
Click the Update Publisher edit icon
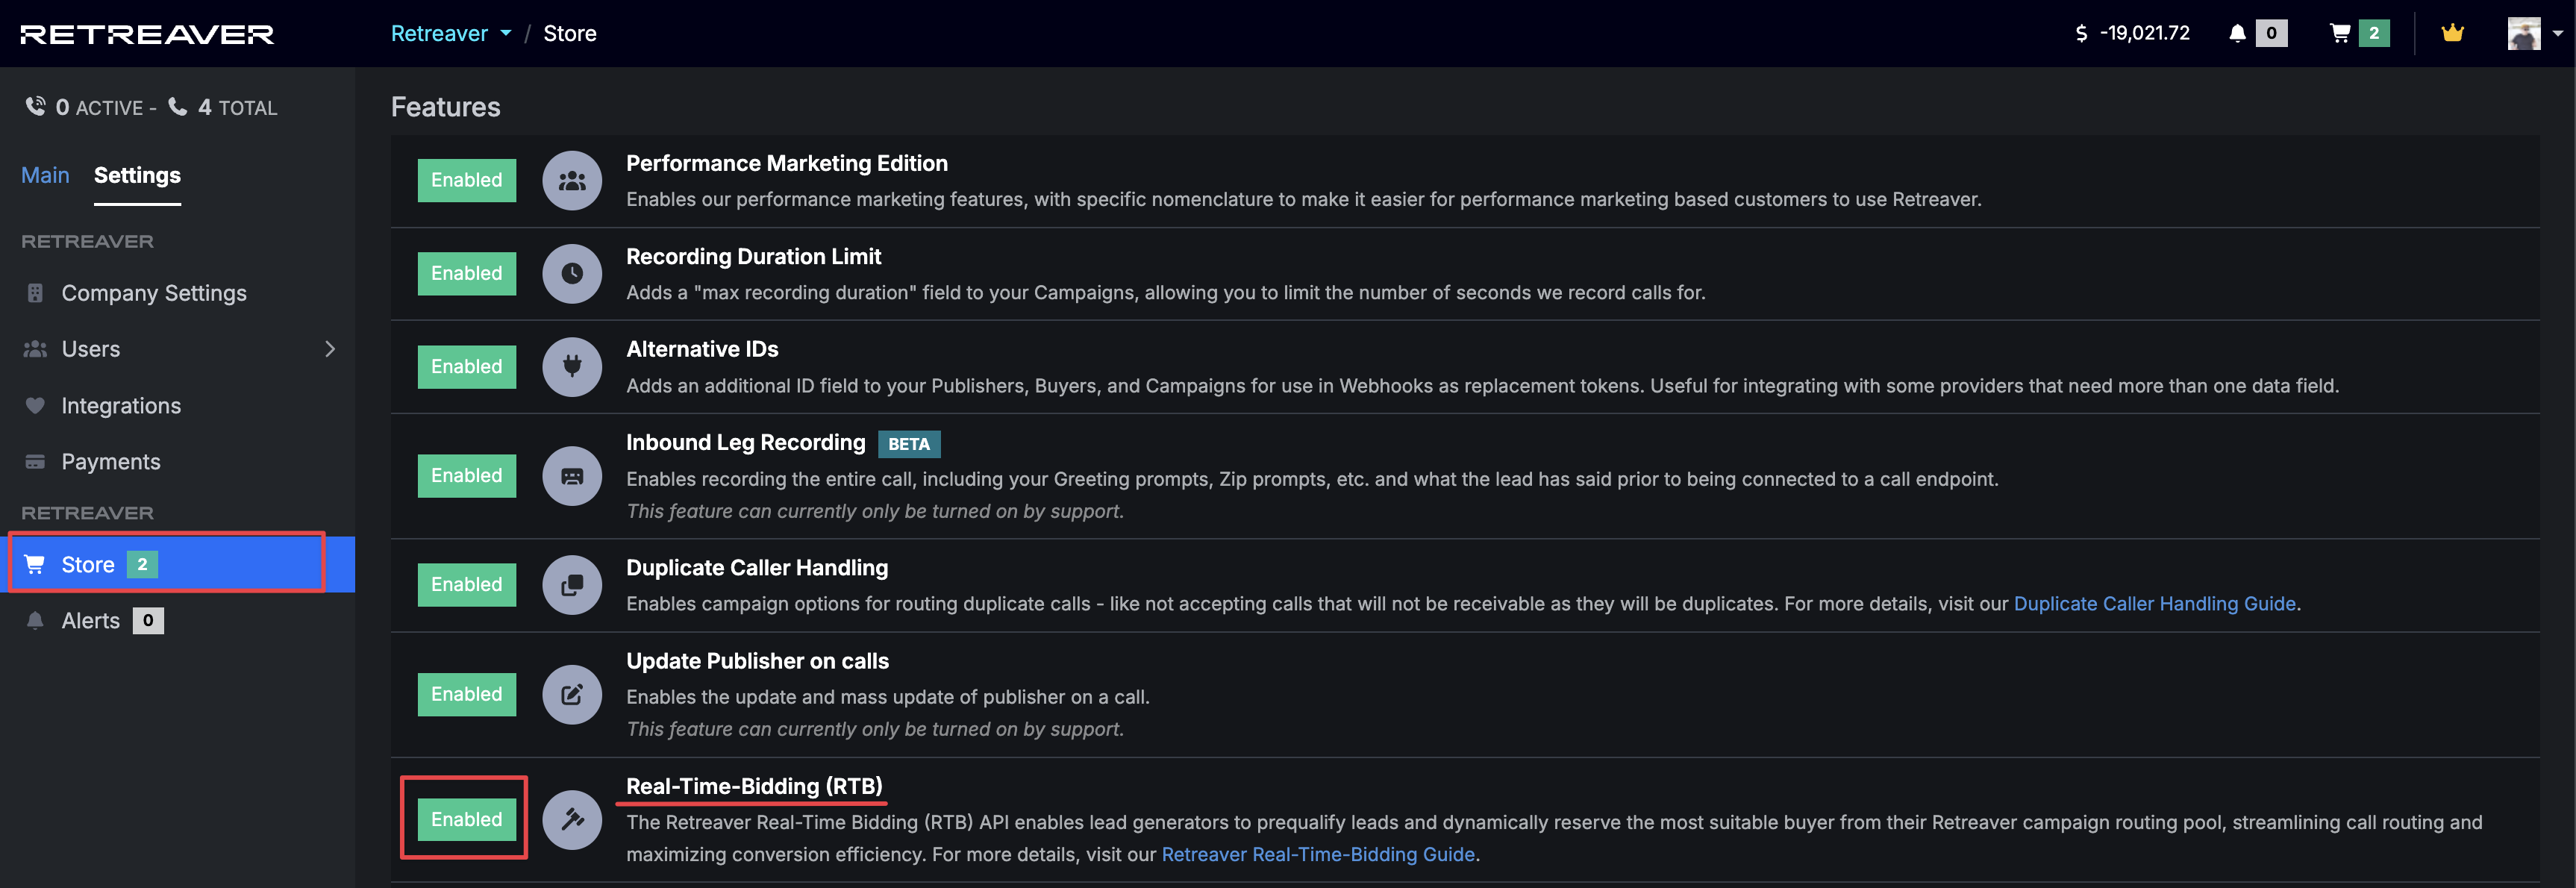(572, 695)
